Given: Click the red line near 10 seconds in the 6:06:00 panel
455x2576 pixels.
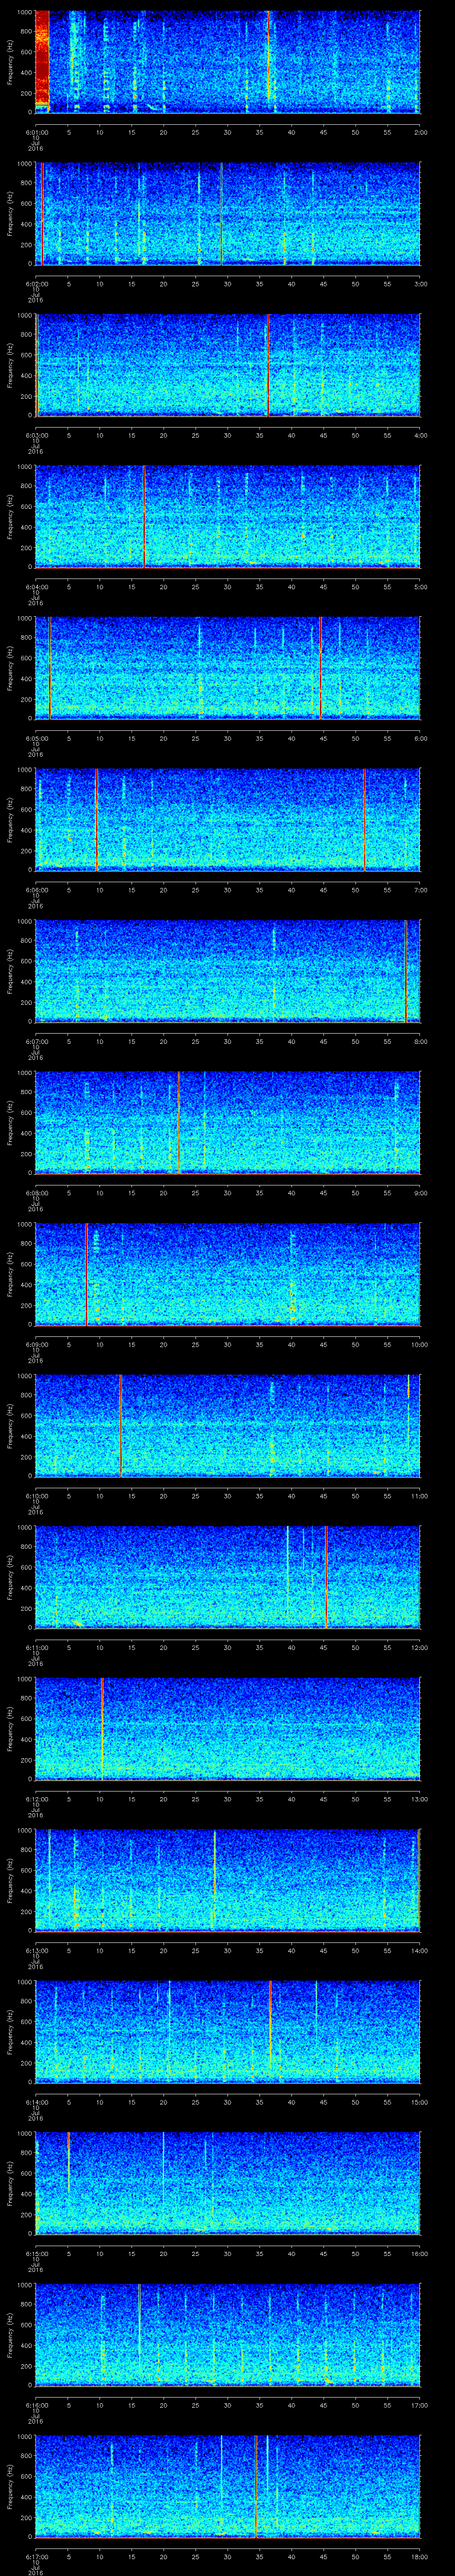Looking at the screenshot, I should point(96,820).
